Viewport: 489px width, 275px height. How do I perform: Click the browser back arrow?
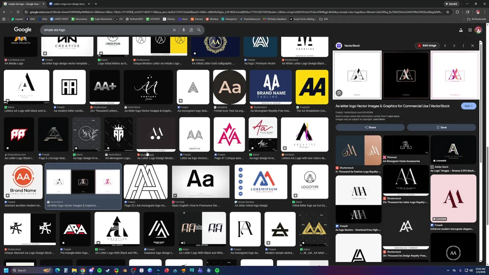coord(4,12)
